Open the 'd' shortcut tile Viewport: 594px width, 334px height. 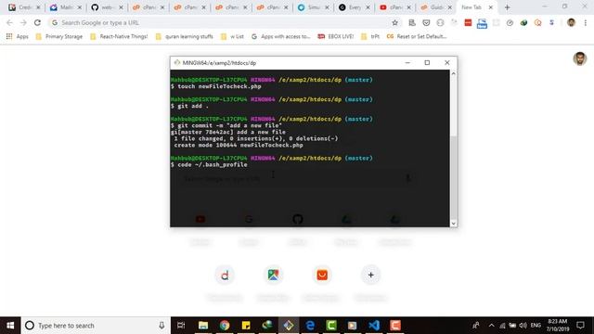[225, 275]
